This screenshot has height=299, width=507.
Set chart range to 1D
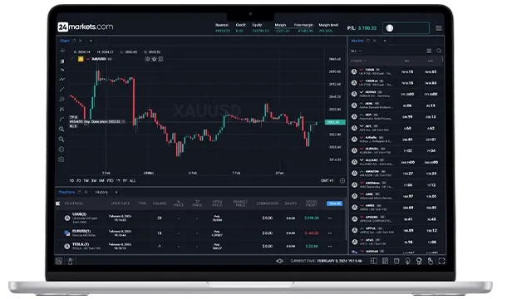coord(71,181)
